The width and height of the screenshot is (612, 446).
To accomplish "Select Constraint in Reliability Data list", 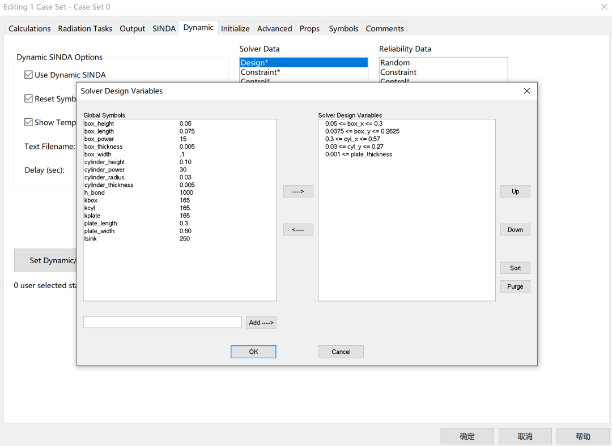I will [x=443, y=72].
